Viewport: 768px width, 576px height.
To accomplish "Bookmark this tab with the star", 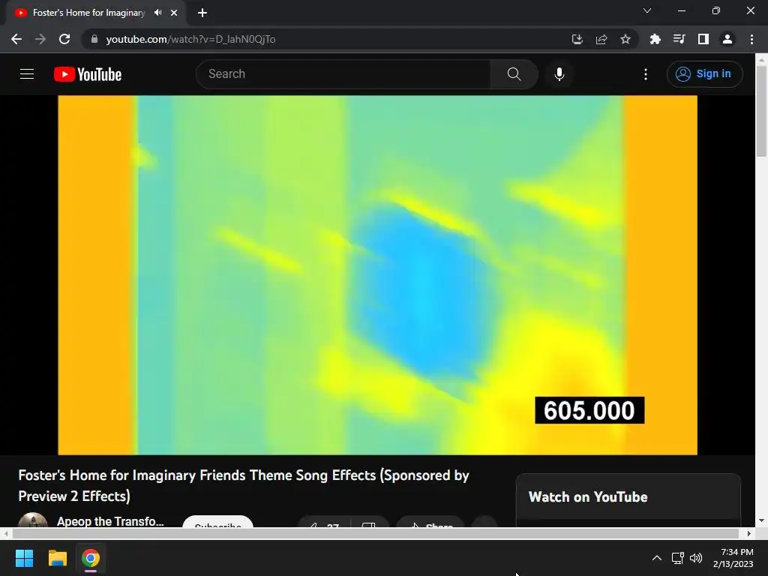I will tap(625, 39).
